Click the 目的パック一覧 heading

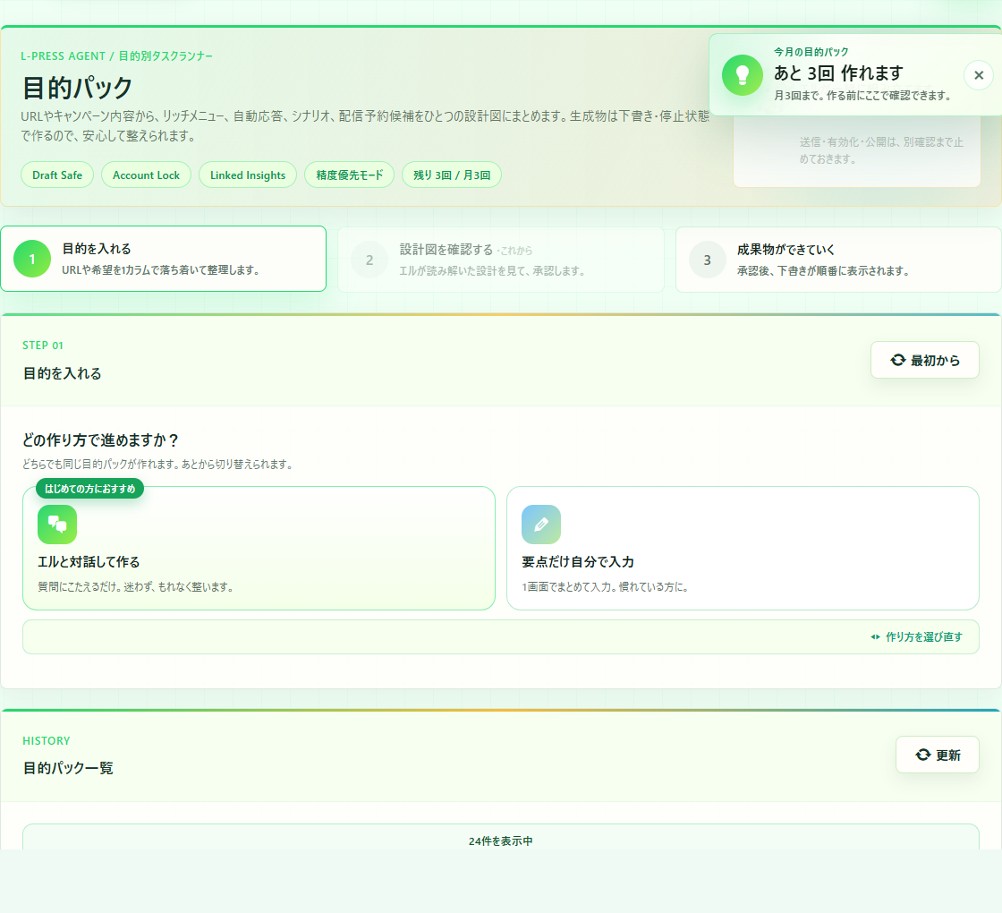coord(68,768)
